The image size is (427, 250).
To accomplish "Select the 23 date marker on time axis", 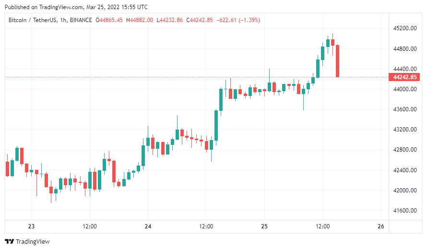I will (31, 226).
